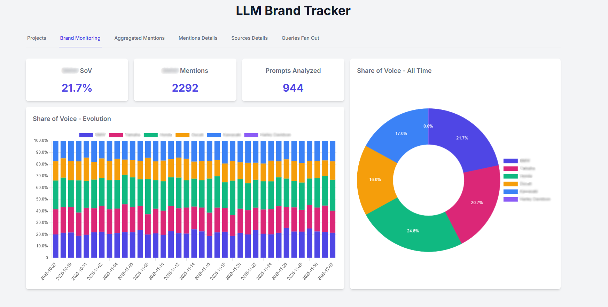Toggle green legend swatch above the bar chart
The width and height of the screenshot is (608, 307).
[x=151, y=135]
